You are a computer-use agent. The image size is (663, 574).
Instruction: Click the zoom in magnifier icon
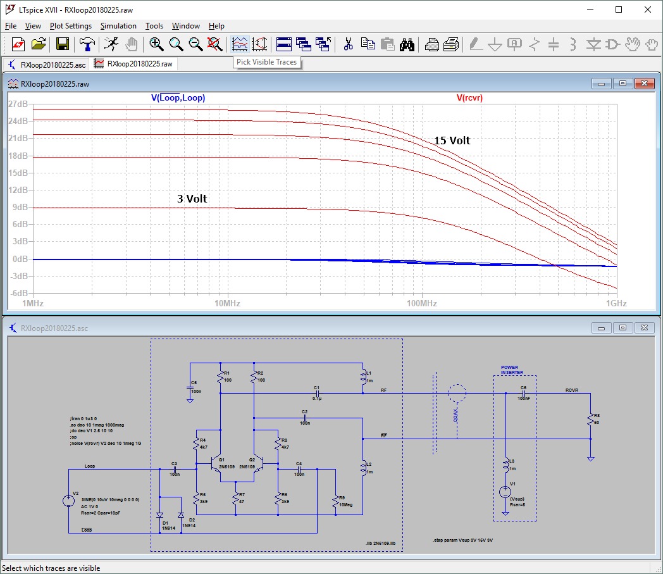(x=156, y=44)
